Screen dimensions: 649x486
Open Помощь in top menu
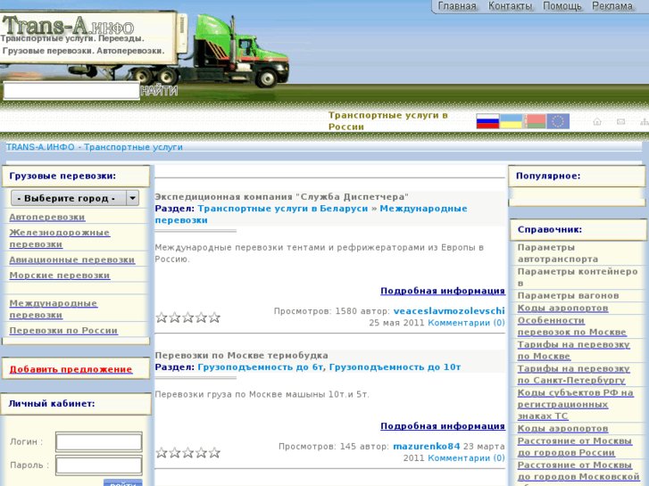[x=562, y=6]
